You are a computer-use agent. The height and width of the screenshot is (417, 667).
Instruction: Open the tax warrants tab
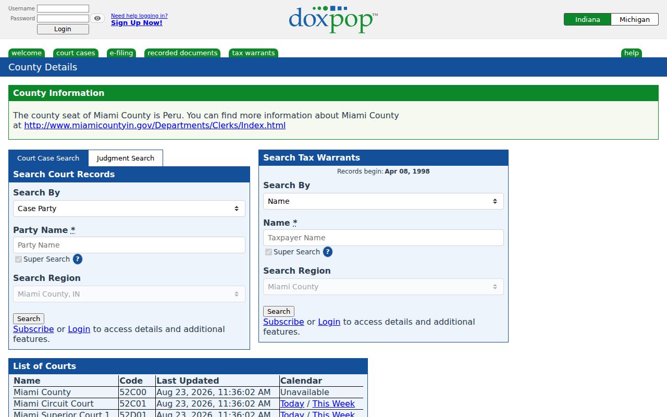coord(253,53)
